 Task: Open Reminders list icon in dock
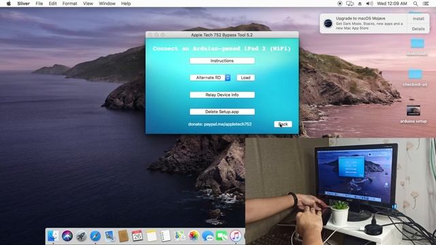166,236
